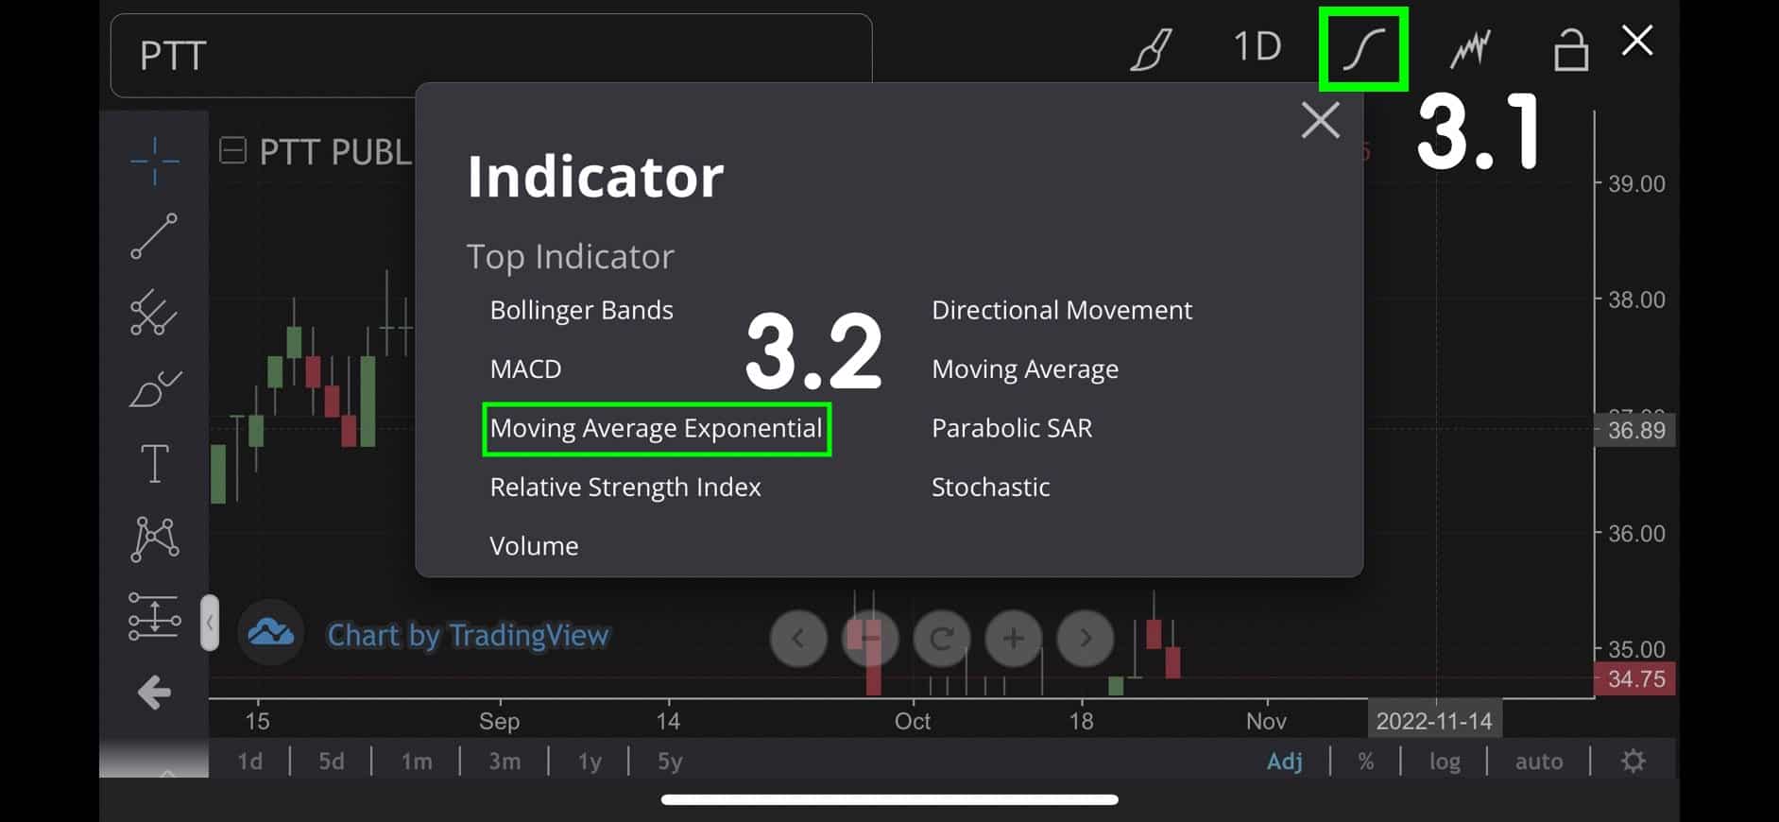1779x822 pixels.
Task: Click the Chart by TradingView link
Action: [x=468, y=635]
